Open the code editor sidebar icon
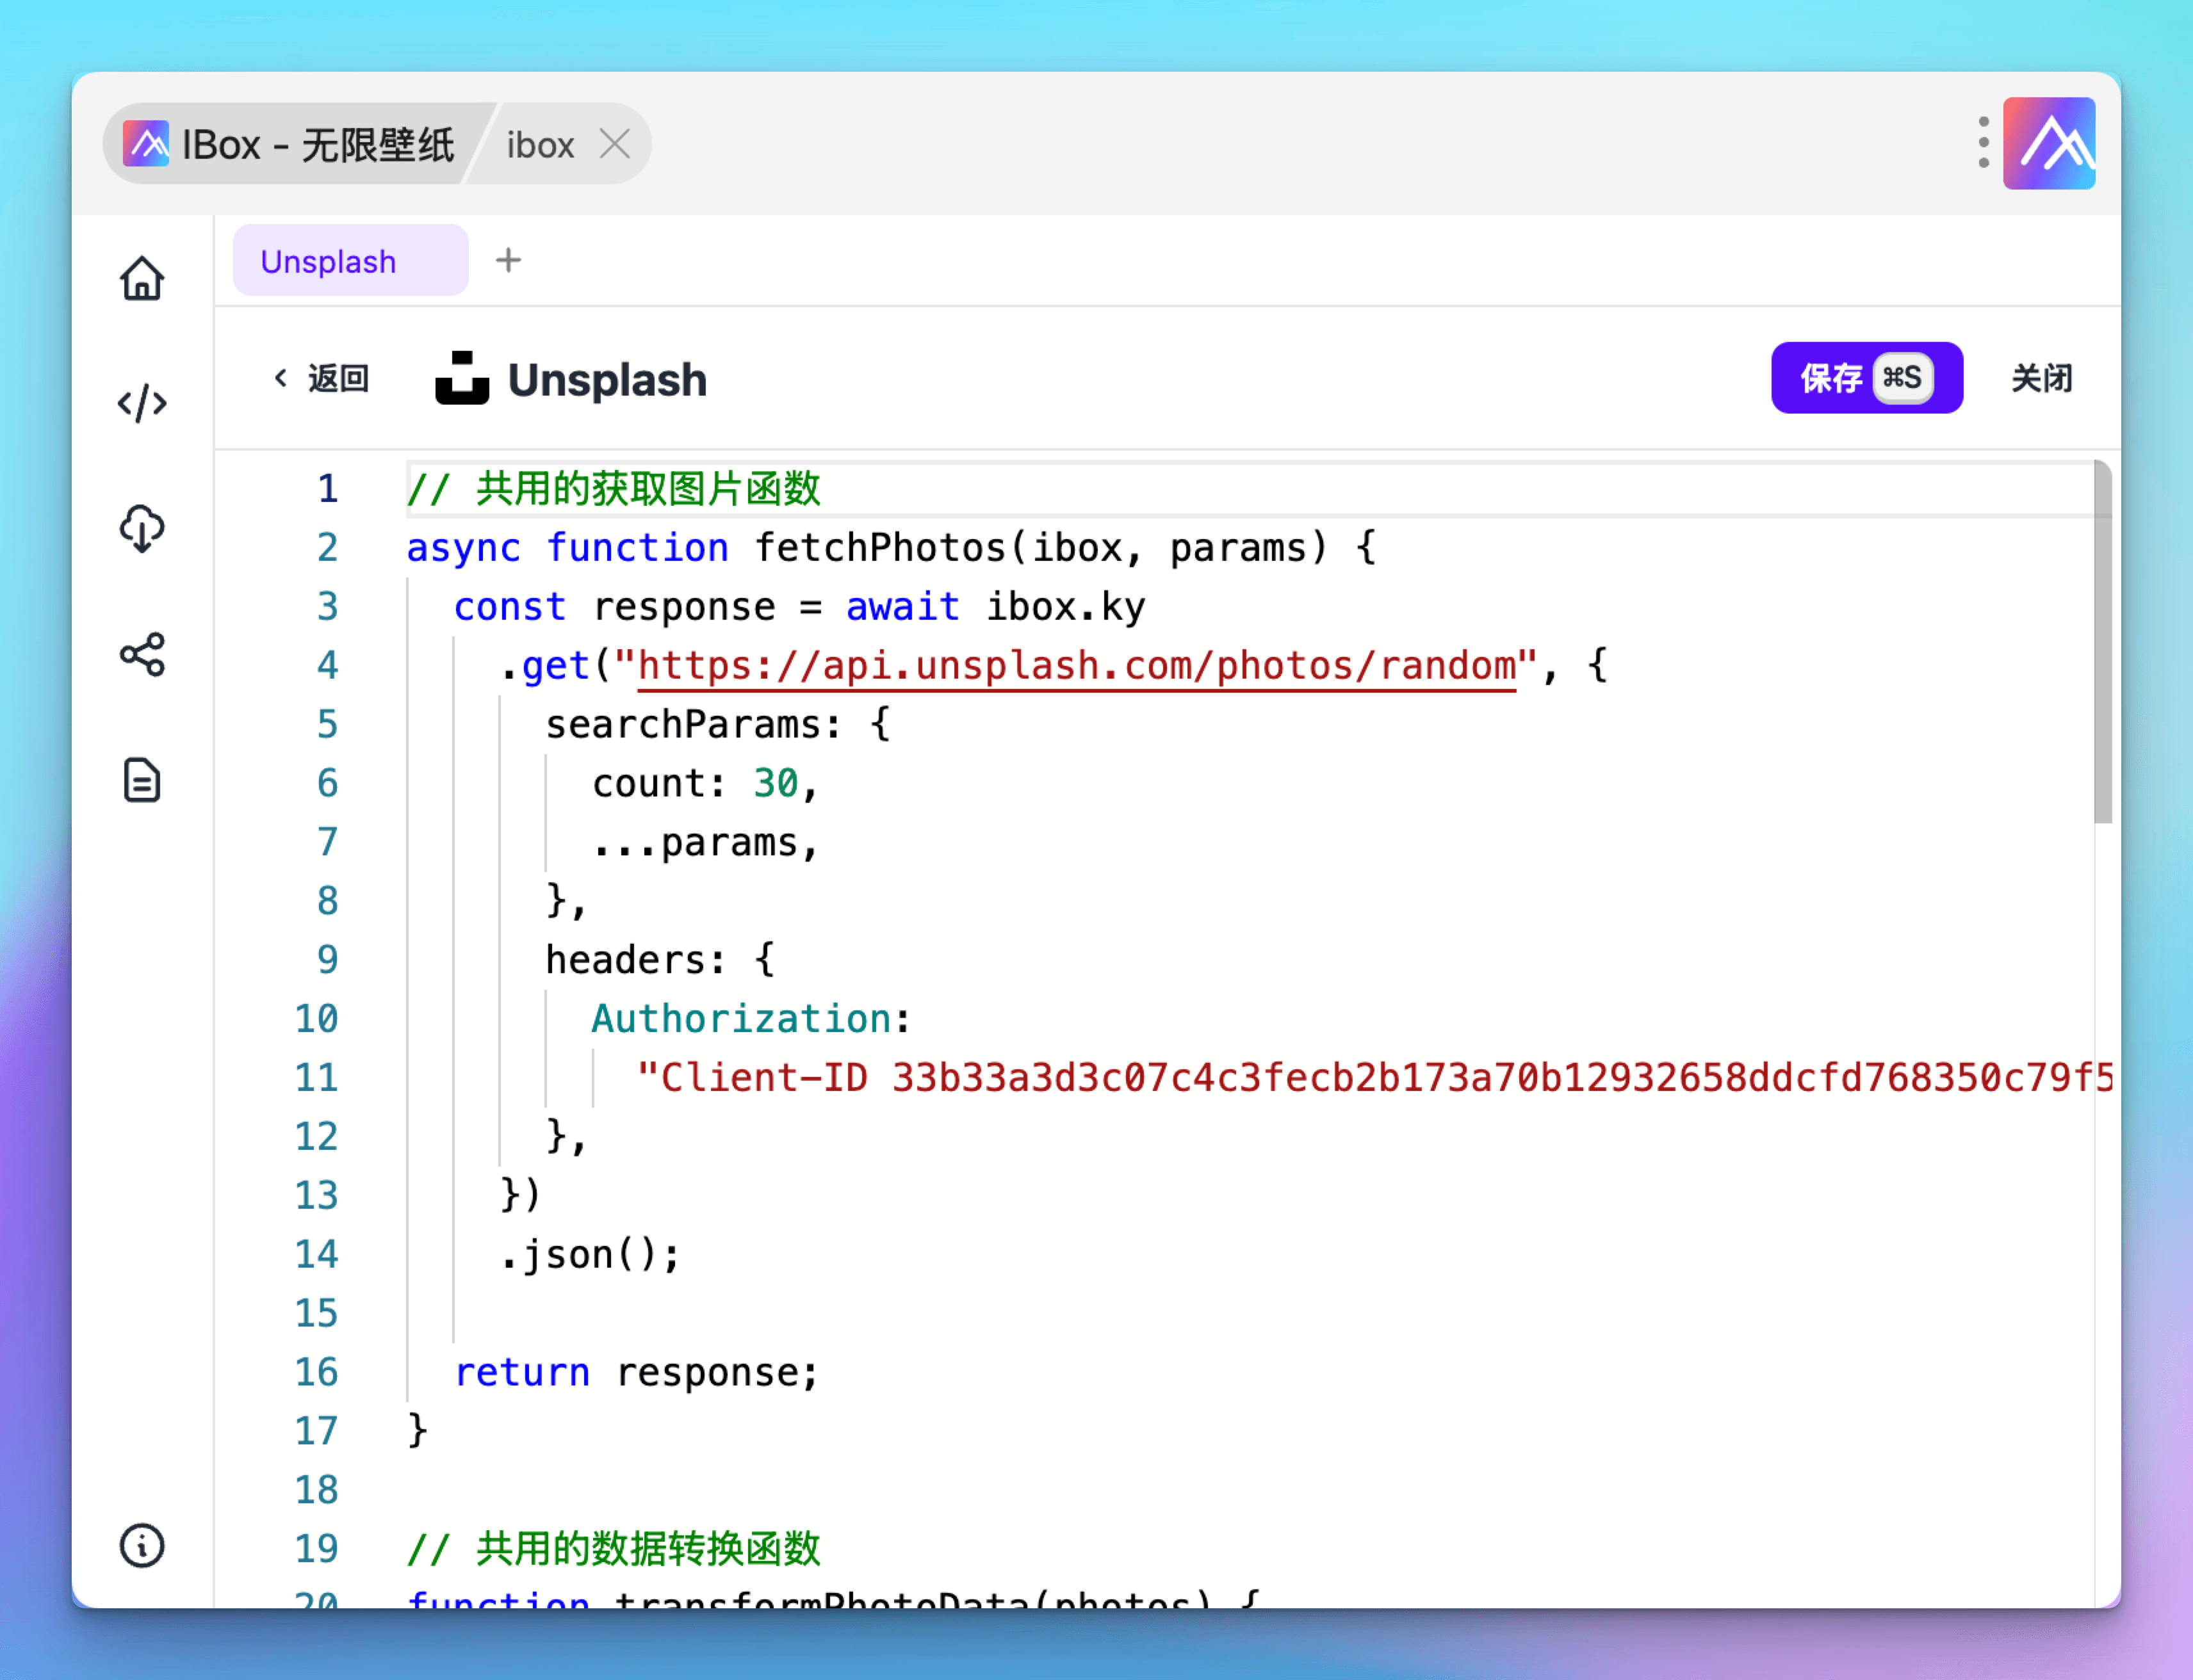 pyautogui.click(x=142, y=403)
